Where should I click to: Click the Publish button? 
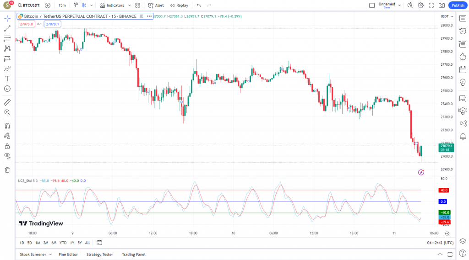pos(458,5)
